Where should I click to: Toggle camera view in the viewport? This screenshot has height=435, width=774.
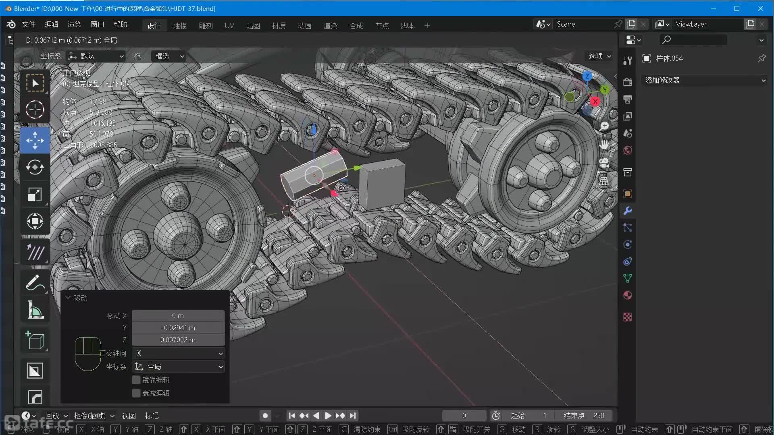603,163
